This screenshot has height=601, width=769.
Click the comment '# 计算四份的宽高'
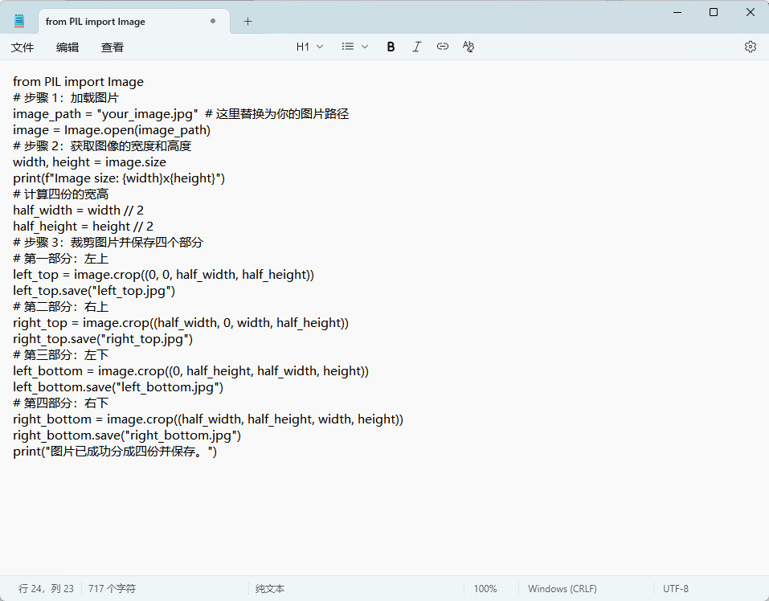pos(61,194)
